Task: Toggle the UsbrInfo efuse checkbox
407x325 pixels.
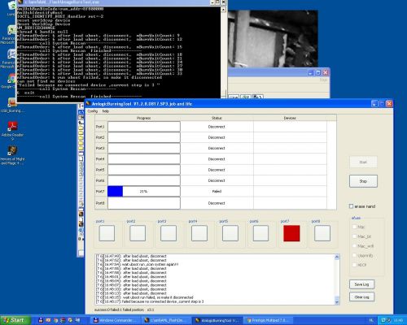Action: tap(354, 255)
